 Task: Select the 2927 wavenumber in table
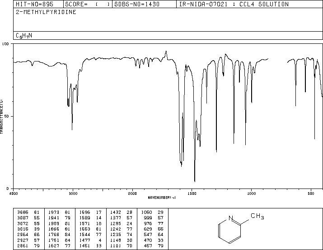pos(23,241)
